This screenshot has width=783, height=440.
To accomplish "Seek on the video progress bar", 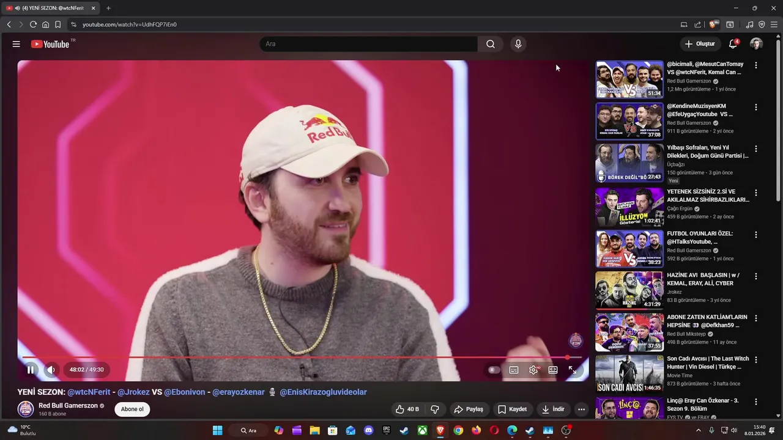I will tap(302, 358).
